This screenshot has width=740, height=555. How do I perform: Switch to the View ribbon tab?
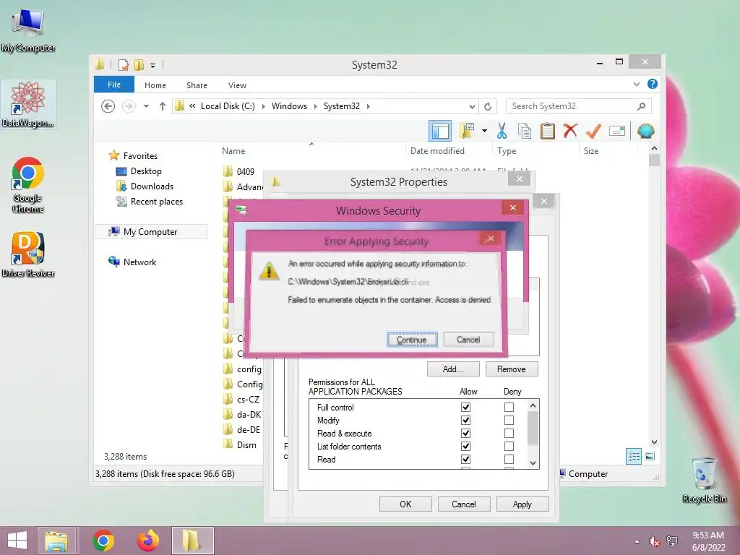pos(237,85)
